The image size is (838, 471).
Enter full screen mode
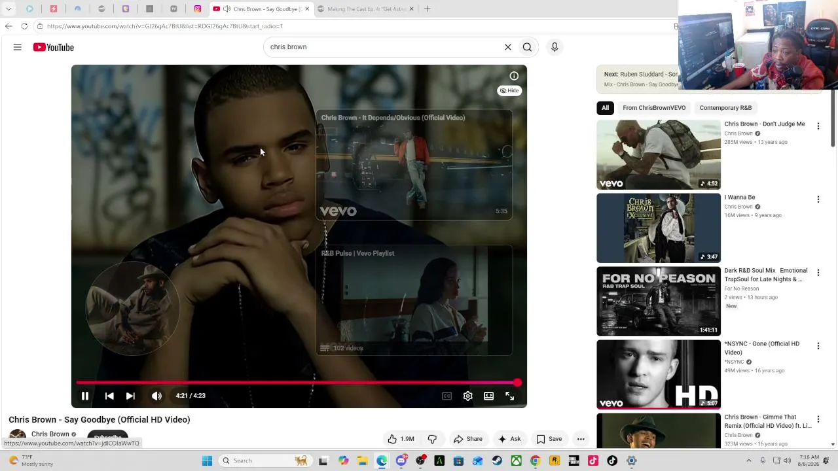tap(509, 396)
